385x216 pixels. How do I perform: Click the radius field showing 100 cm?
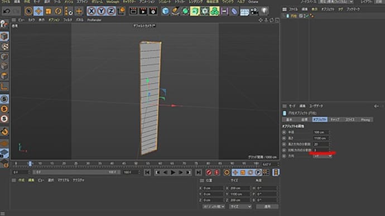(321, 132)
